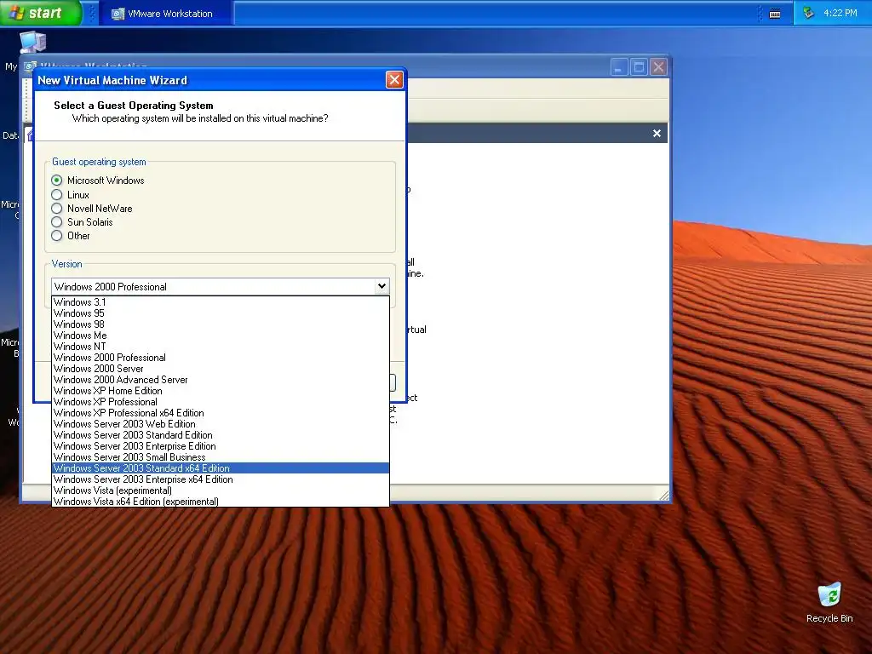
Task: Pick Windows Server 2003 Enterprise x64 Edition
Action: [x=221, y=479]
